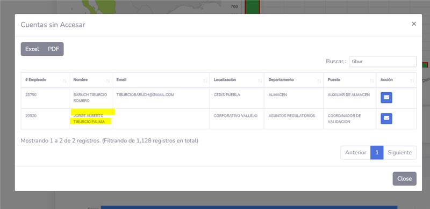
Task: Click the CORPORATIVO VALLEJO location cell
Action: [x=235, y=116]
